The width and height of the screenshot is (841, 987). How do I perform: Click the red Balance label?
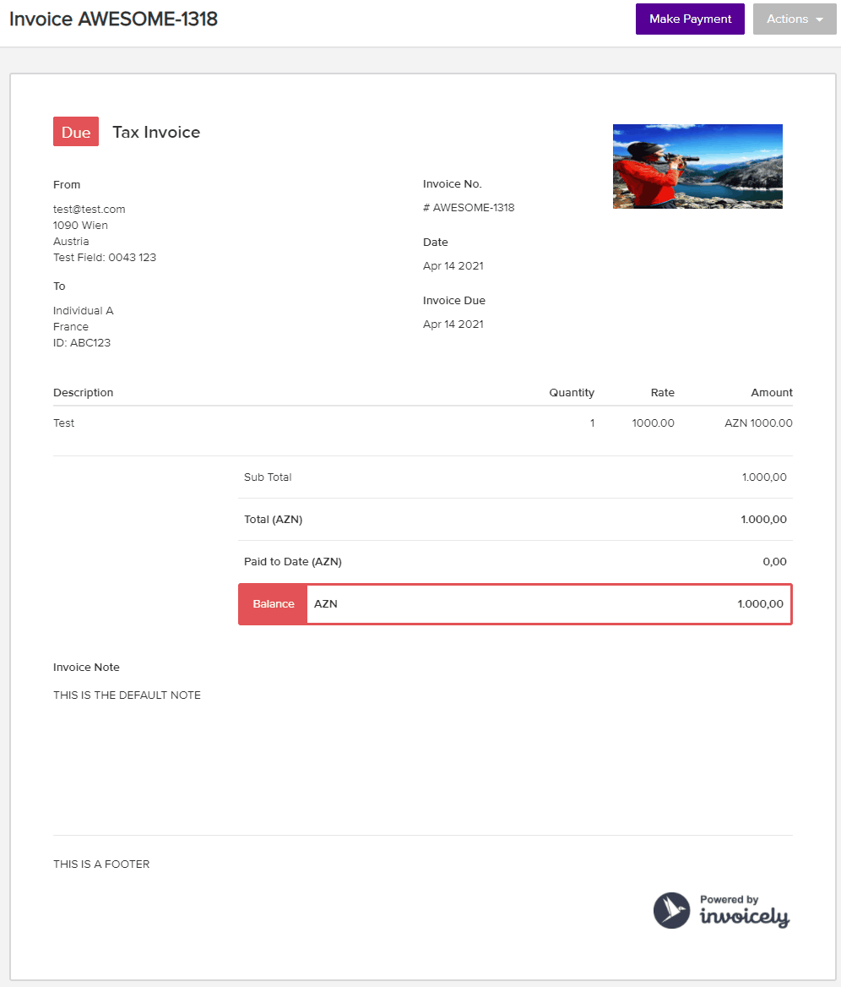(x=273, y=604)
